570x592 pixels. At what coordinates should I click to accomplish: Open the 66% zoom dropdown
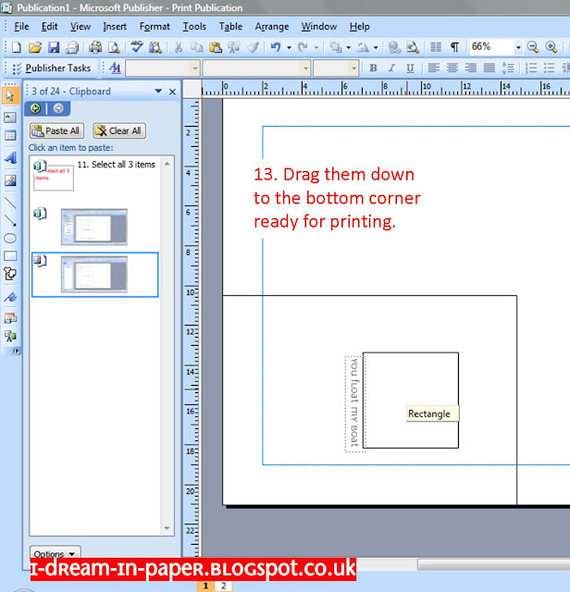[x=518, y=47]
